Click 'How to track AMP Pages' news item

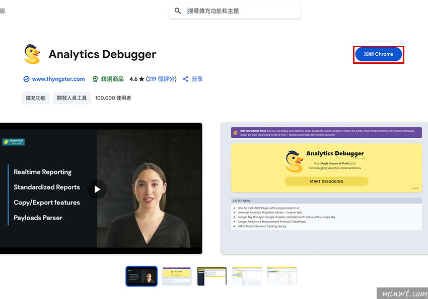coord(268,208)
